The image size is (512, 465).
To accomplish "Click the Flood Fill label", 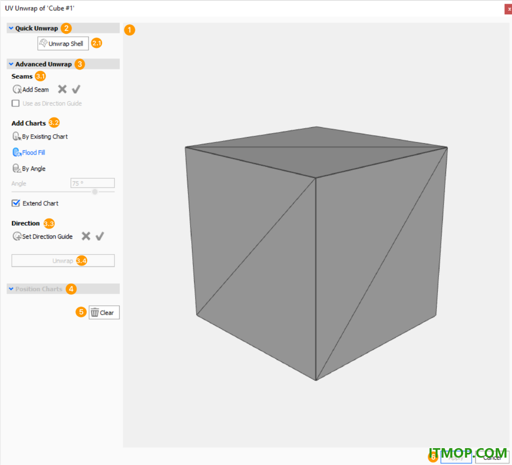I will pos(34,152).
